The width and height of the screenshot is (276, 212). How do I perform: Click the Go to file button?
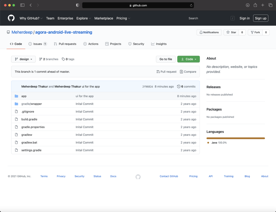(166, 59)
